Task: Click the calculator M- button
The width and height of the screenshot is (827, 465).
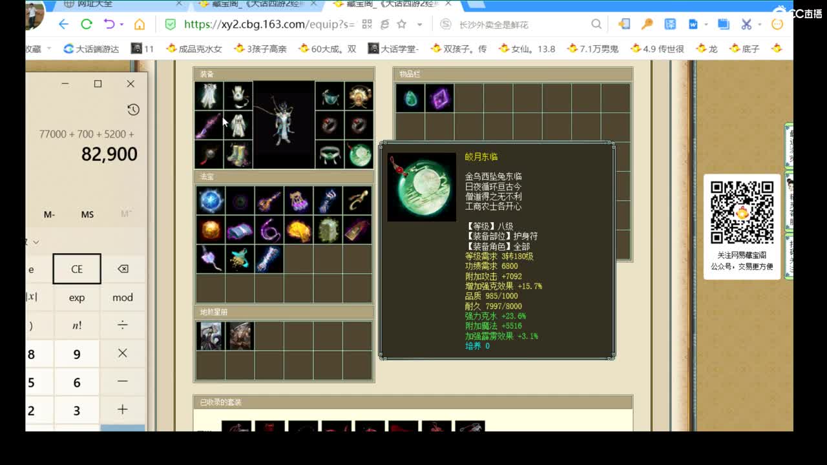Action: (49, 214)
